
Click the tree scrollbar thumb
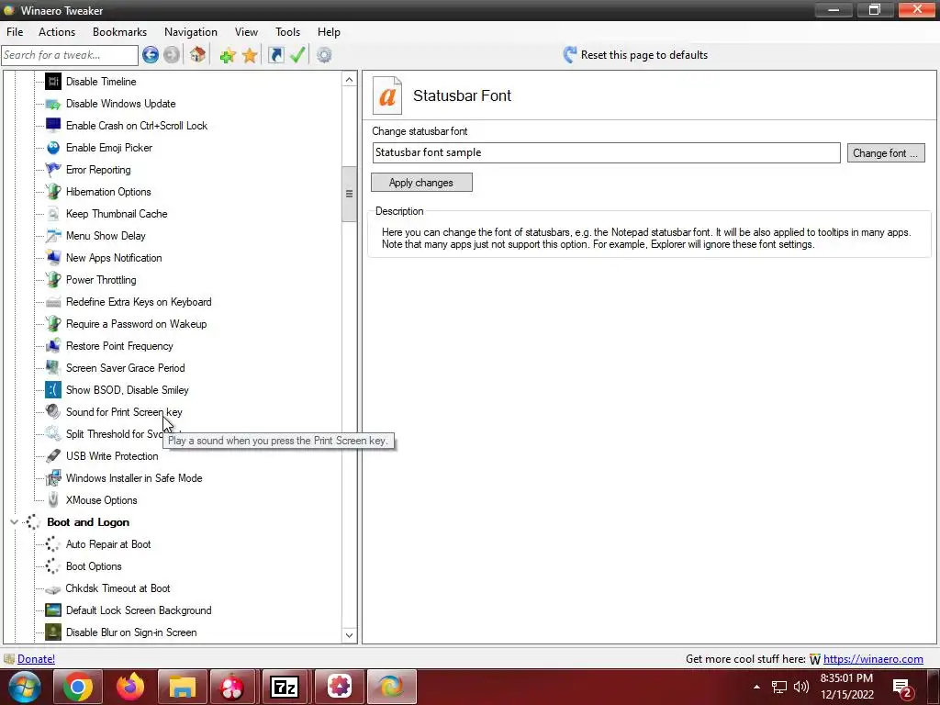pos(350,194)
